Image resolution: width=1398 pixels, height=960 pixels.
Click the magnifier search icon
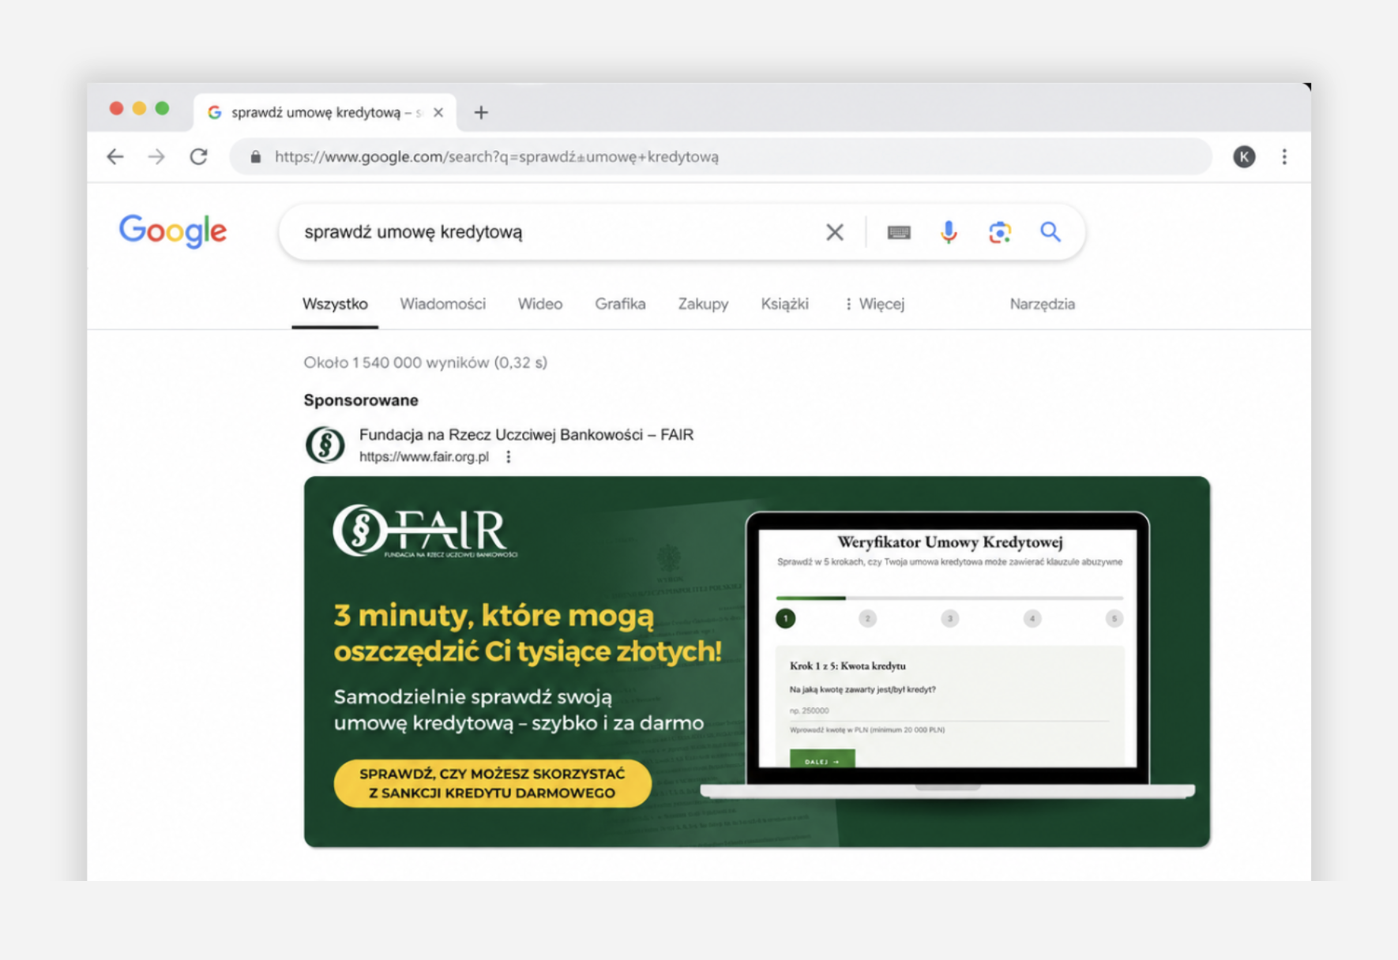tap(1050, 232)
